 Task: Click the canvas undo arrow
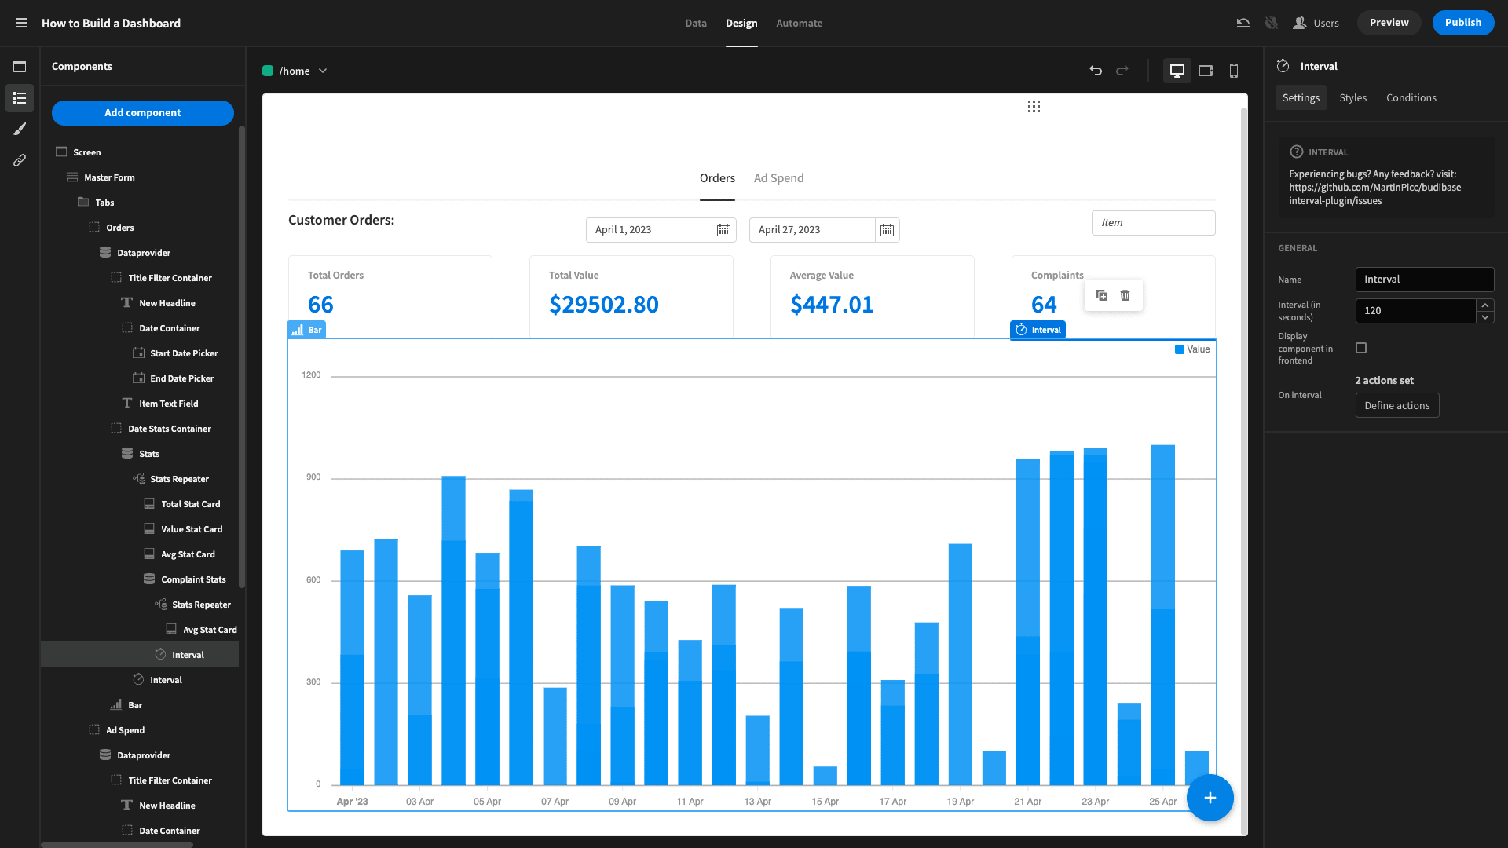point(1096,71)
